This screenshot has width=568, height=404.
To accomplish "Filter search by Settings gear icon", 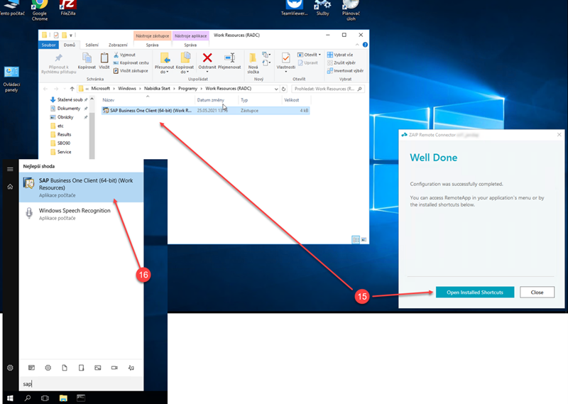I will [x=48, y=367].
